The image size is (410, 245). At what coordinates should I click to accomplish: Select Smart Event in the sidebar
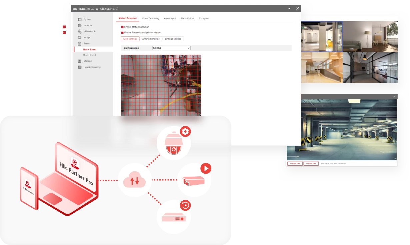click(89, 55)
